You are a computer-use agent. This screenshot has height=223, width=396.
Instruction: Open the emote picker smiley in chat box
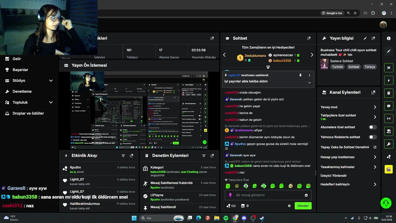(306, 195)
